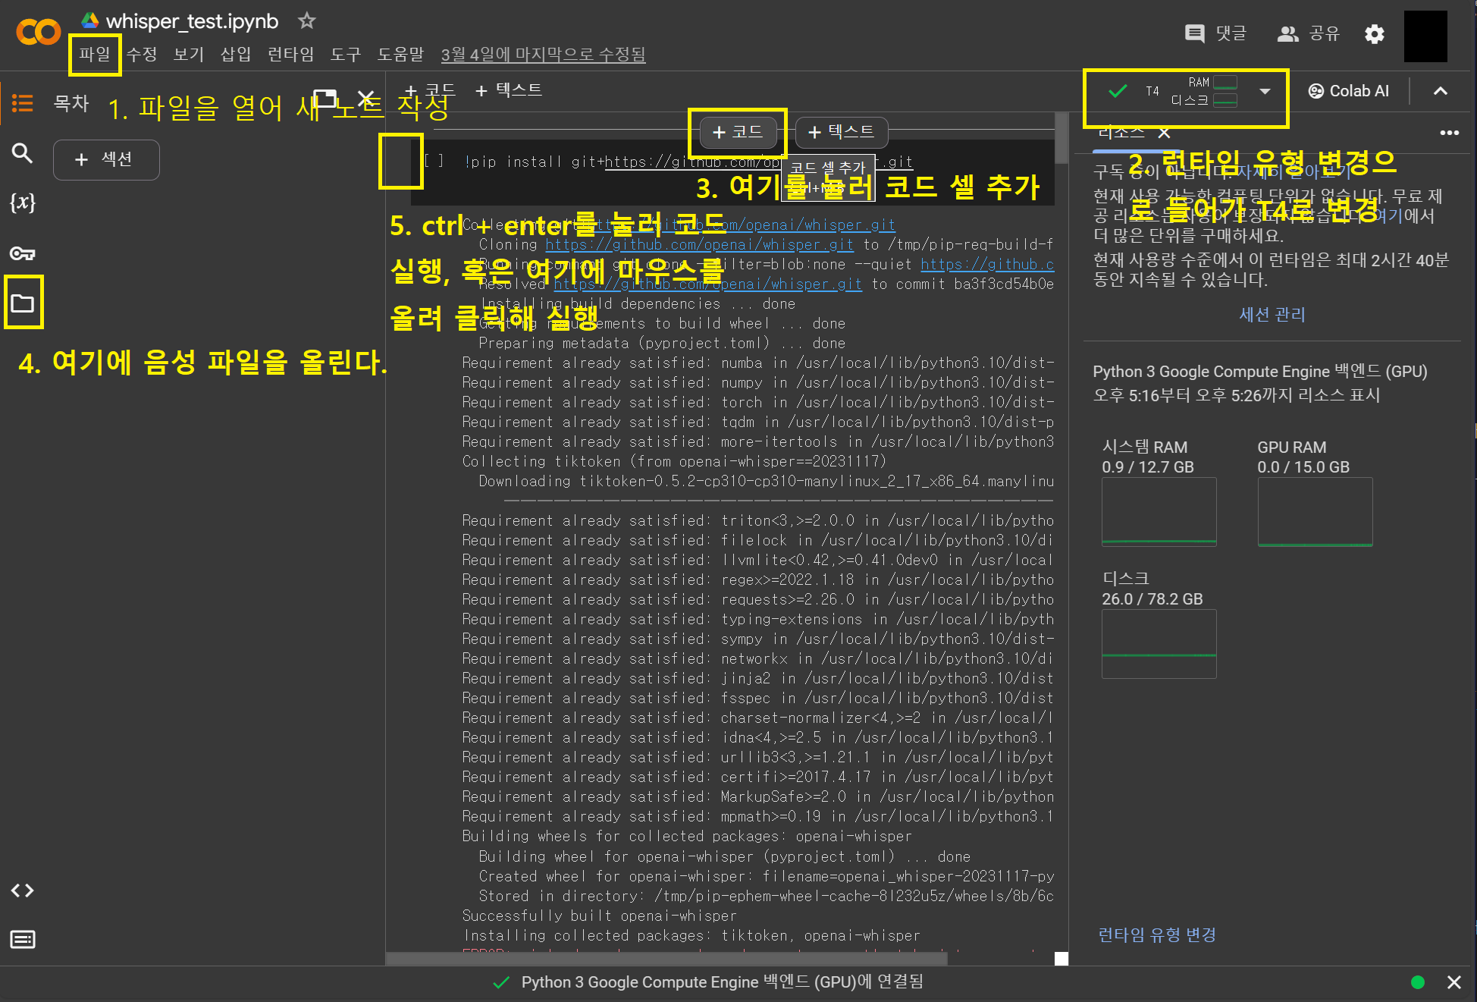
Task: Open the RAM disk runtime dropdown arrow
Action: [x=1265, y=92]
